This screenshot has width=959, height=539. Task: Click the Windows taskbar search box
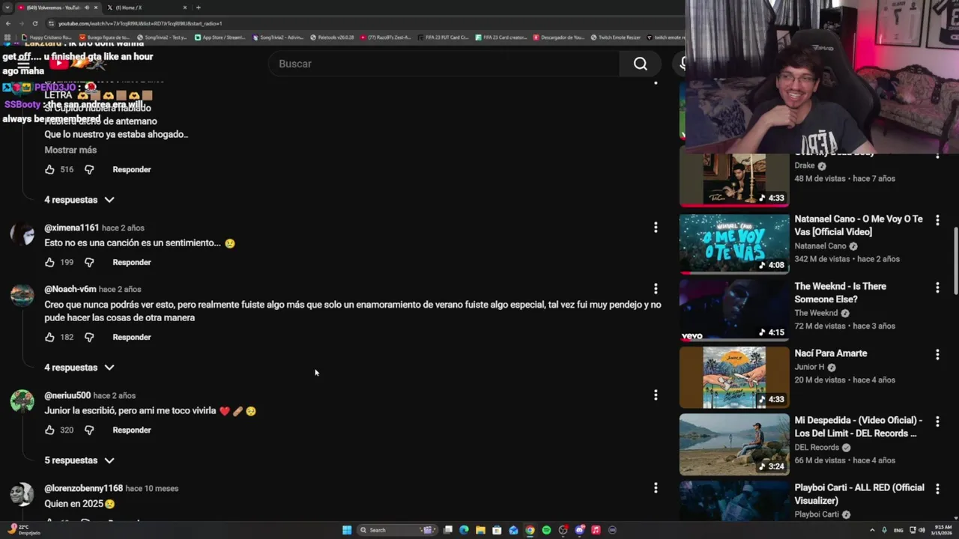coord(396,530)
